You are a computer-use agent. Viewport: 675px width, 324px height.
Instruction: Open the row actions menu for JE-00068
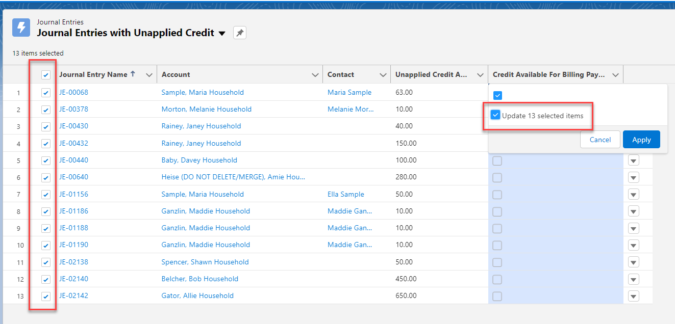click(x=633, y=92)
